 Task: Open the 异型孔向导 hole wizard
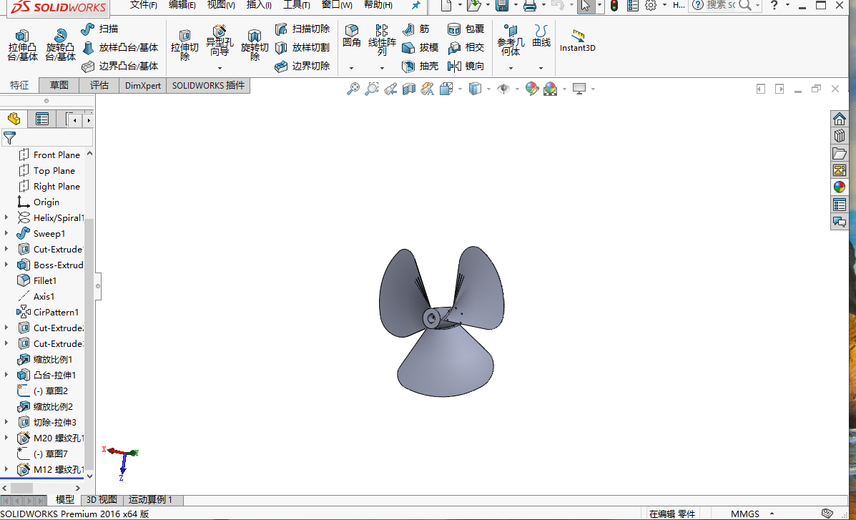click(x=219, y=39)
